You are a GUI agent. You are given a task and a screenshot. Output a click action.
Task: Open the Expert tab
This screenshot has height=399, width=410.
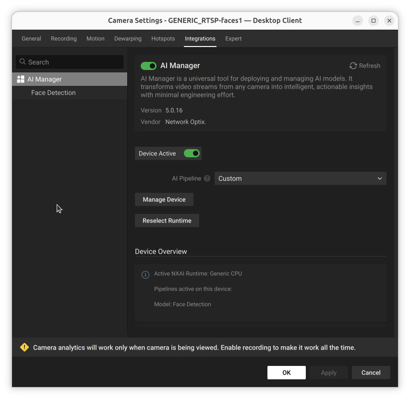[x=233, y=39]
